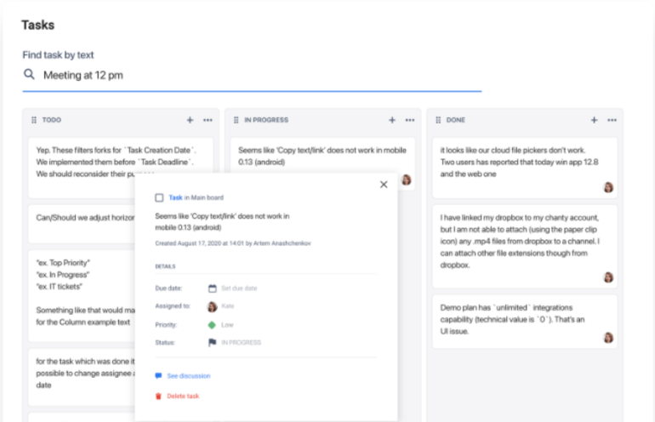Open DONE column more options menu
This screenshot has height=422, width=655.
611,120
